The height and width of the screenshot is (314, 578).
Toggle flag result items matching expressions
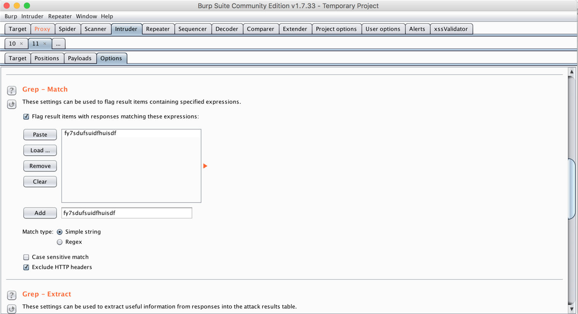tap(26, 117)
